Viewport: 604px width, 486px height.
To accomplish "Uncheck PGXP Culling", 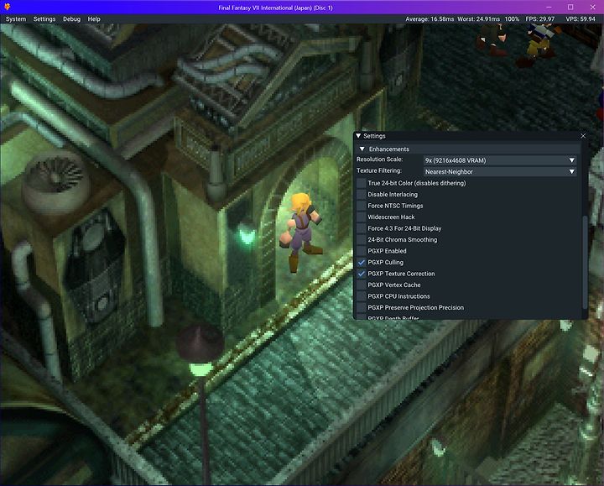I will [x=362, y=262].
